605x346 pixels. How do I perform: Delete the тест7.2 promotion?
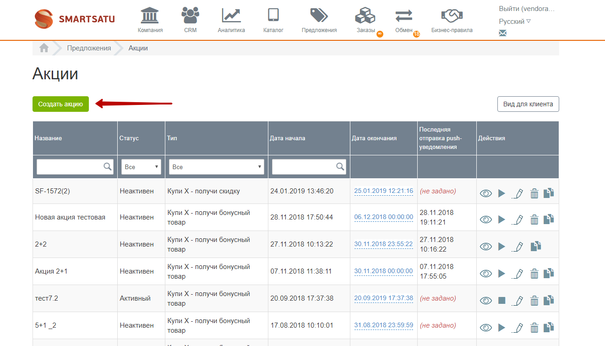pos(534,301)
